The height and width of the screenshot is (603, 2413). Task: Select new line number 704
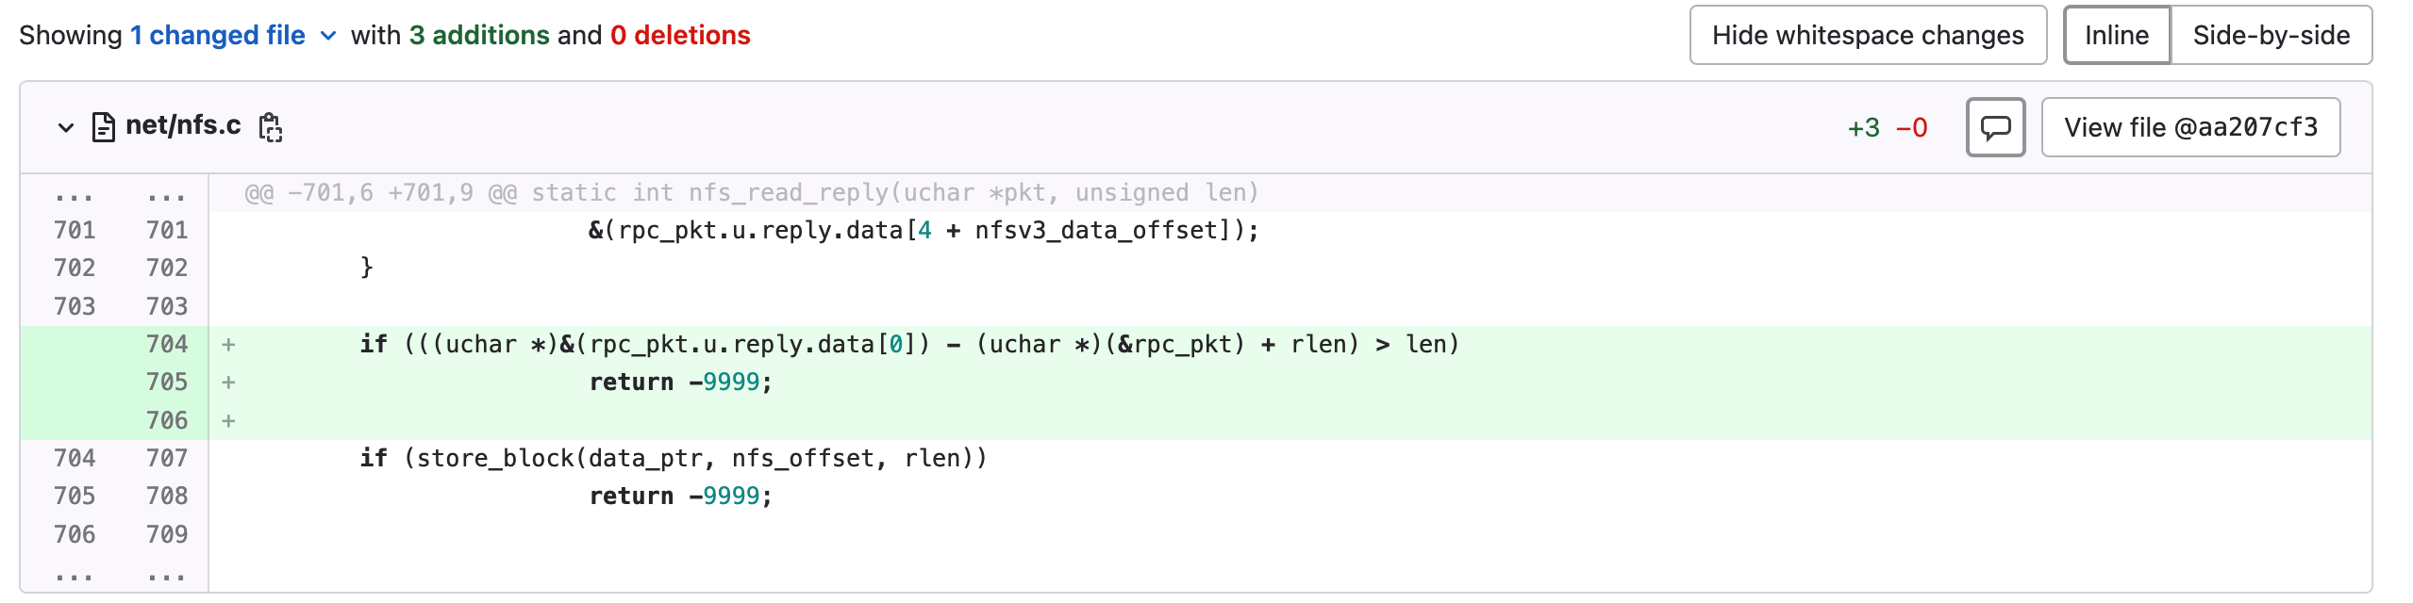(x=167, y=344)
